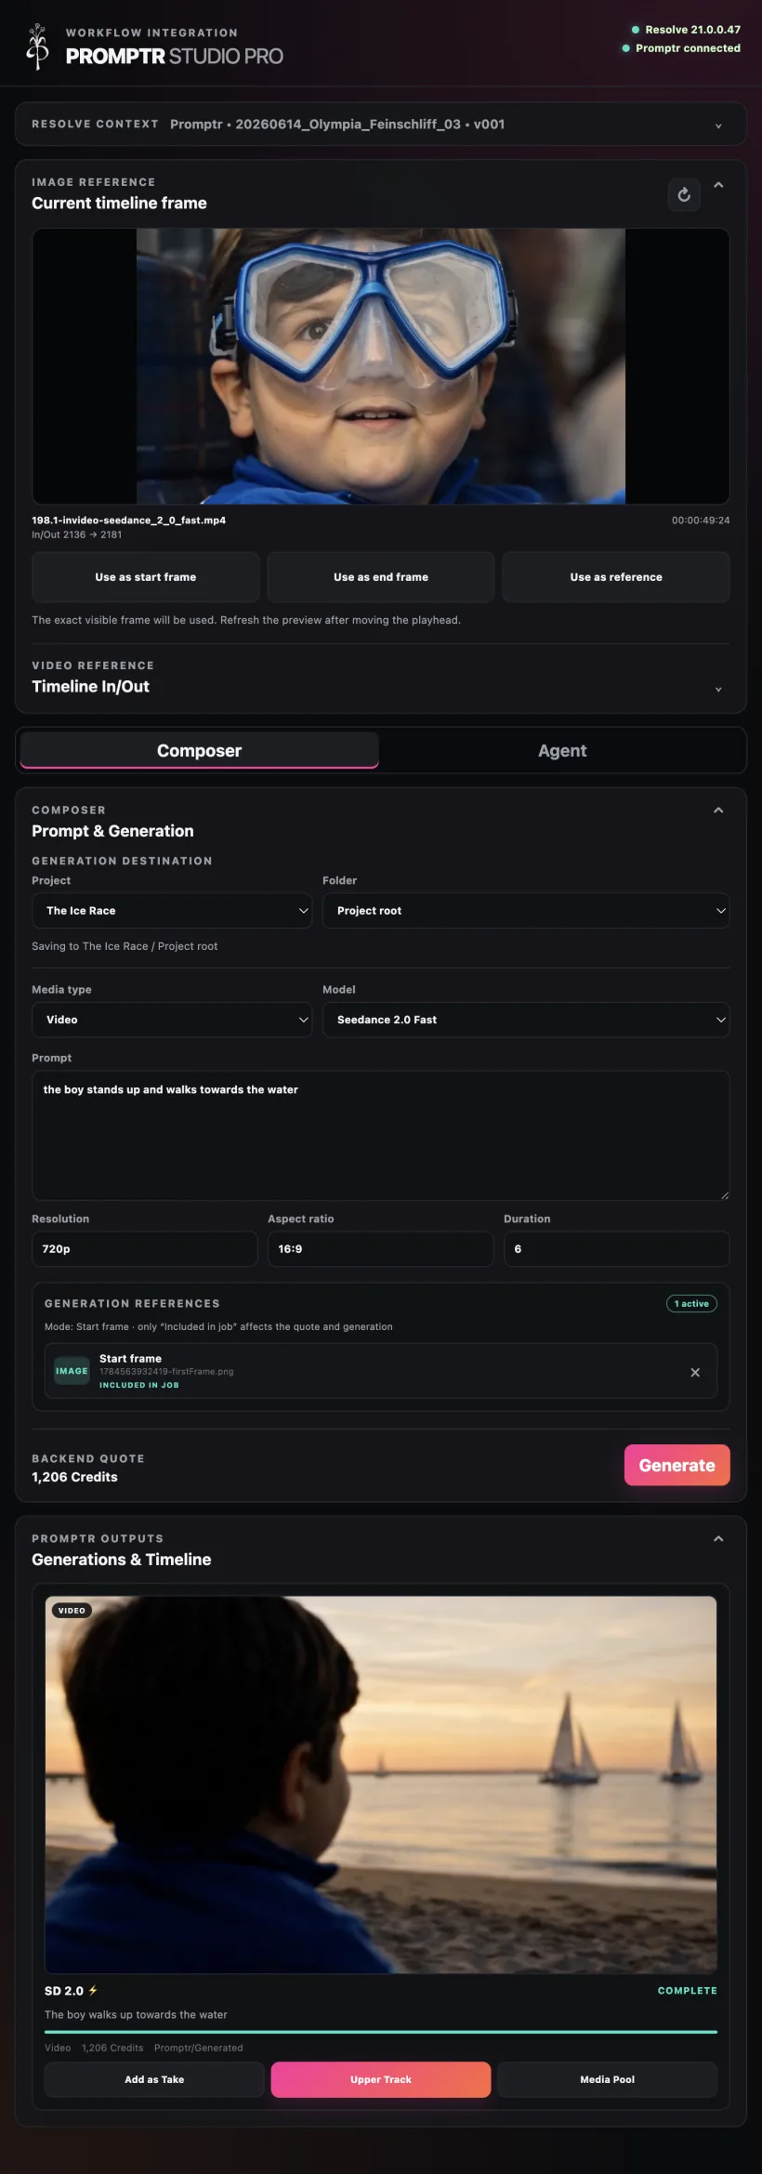Expand the Timeline In/Out video reference
This screenshot has width=762, height=2174.
click(718, 689)
